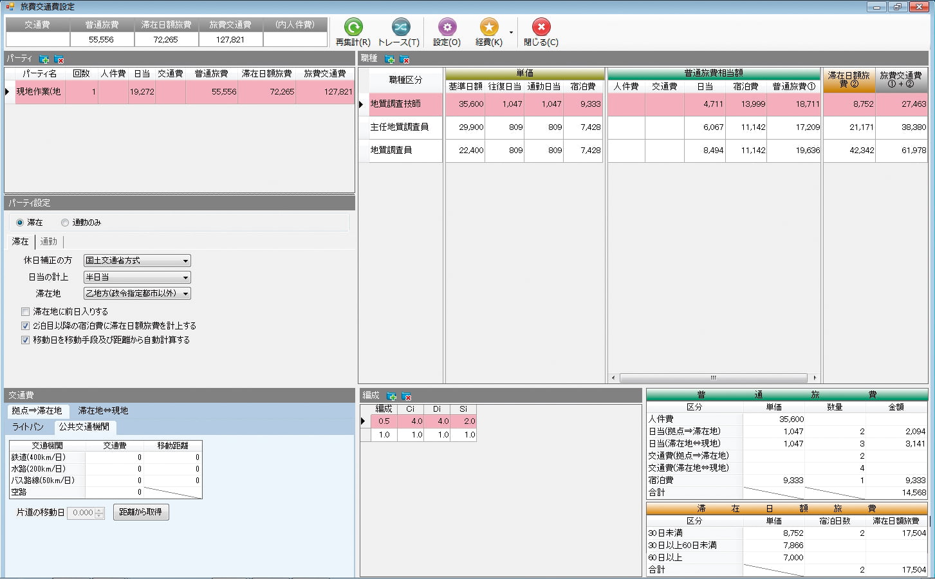Click the 経費(K) star icon
Image resolution: width=935 pixels, height=579 pixels.
click(488, 27)
